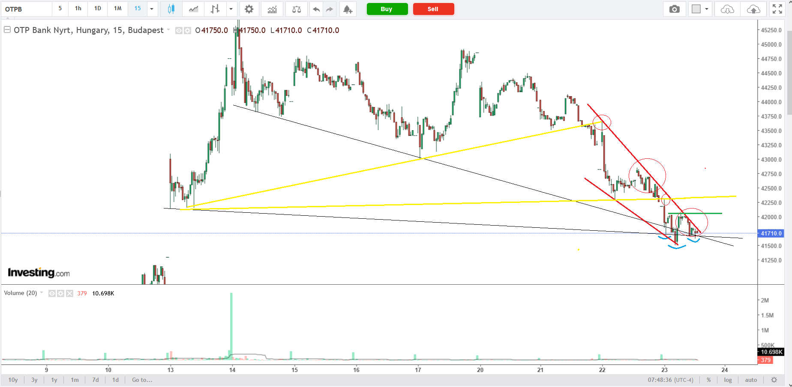Undo the last chart action
792x387 pixels.
click(x=316, y=9)
